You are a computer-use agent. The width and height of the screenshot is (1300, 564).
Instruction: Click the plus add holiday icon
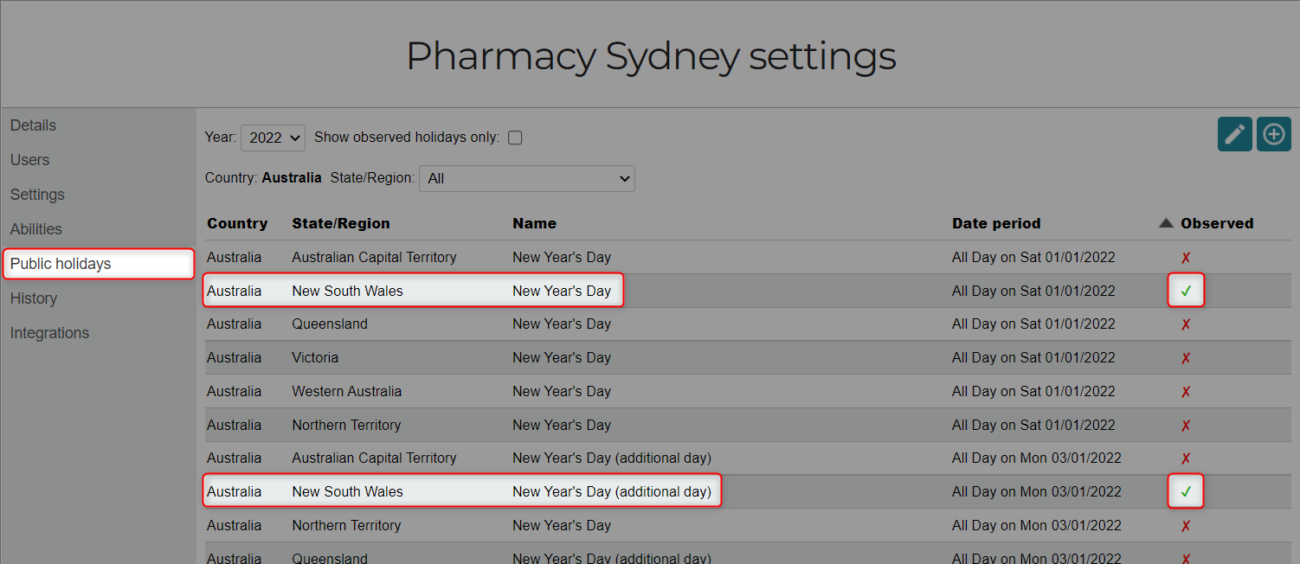pyautogui.click(x=1274, y=134)
